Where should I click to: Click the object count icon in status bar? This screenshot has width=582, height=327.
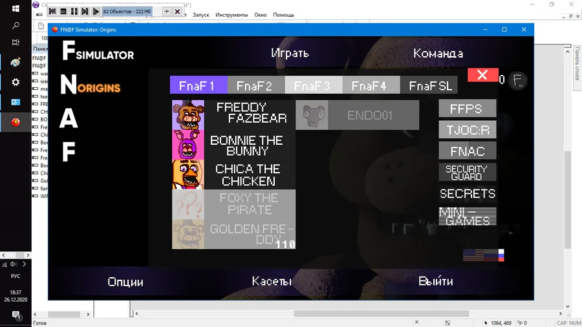click(520, 323)
